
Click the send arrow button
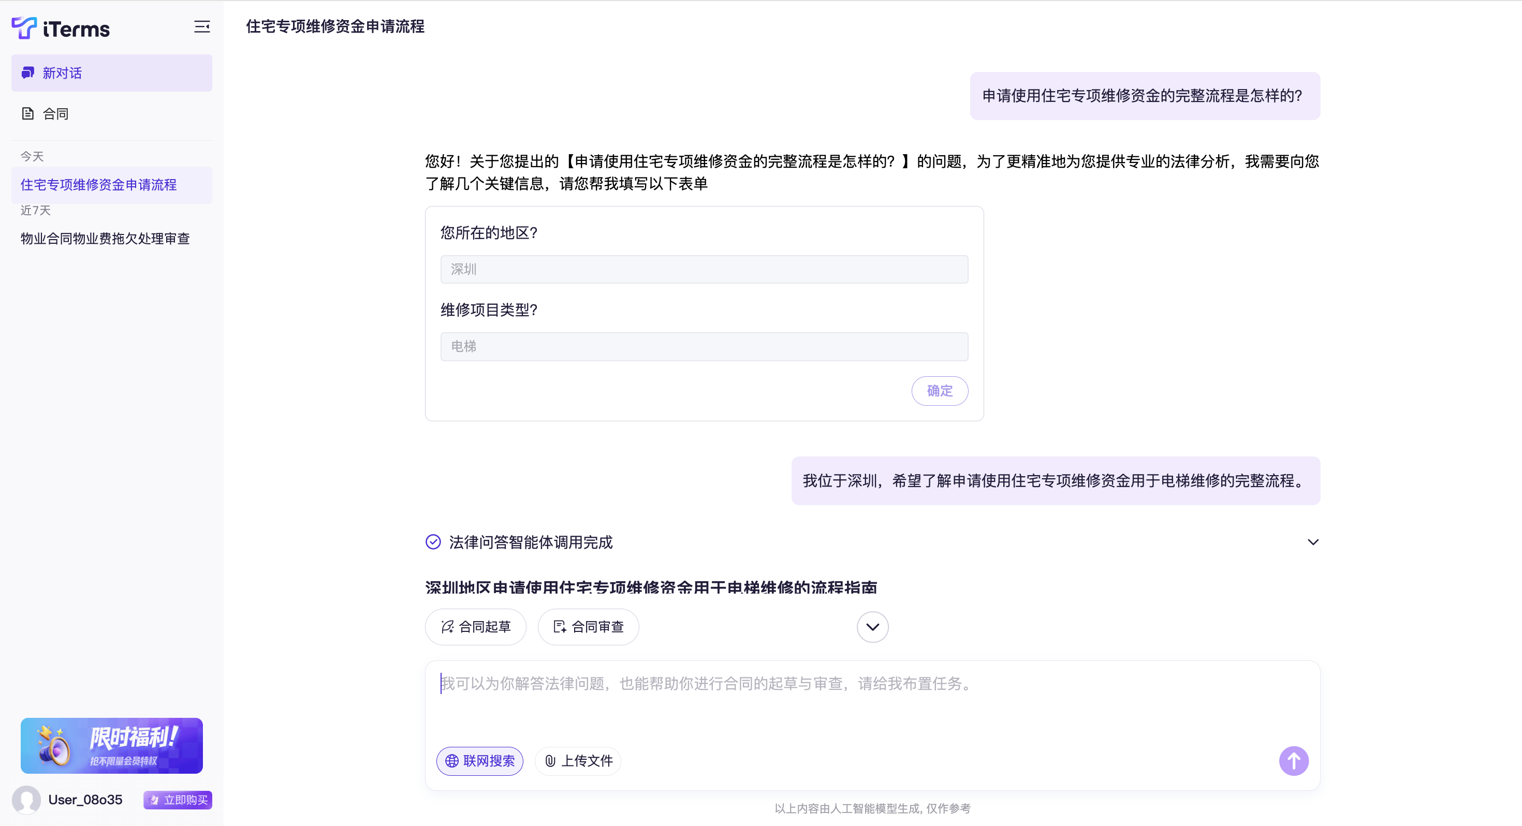[x=1293, y=760]
